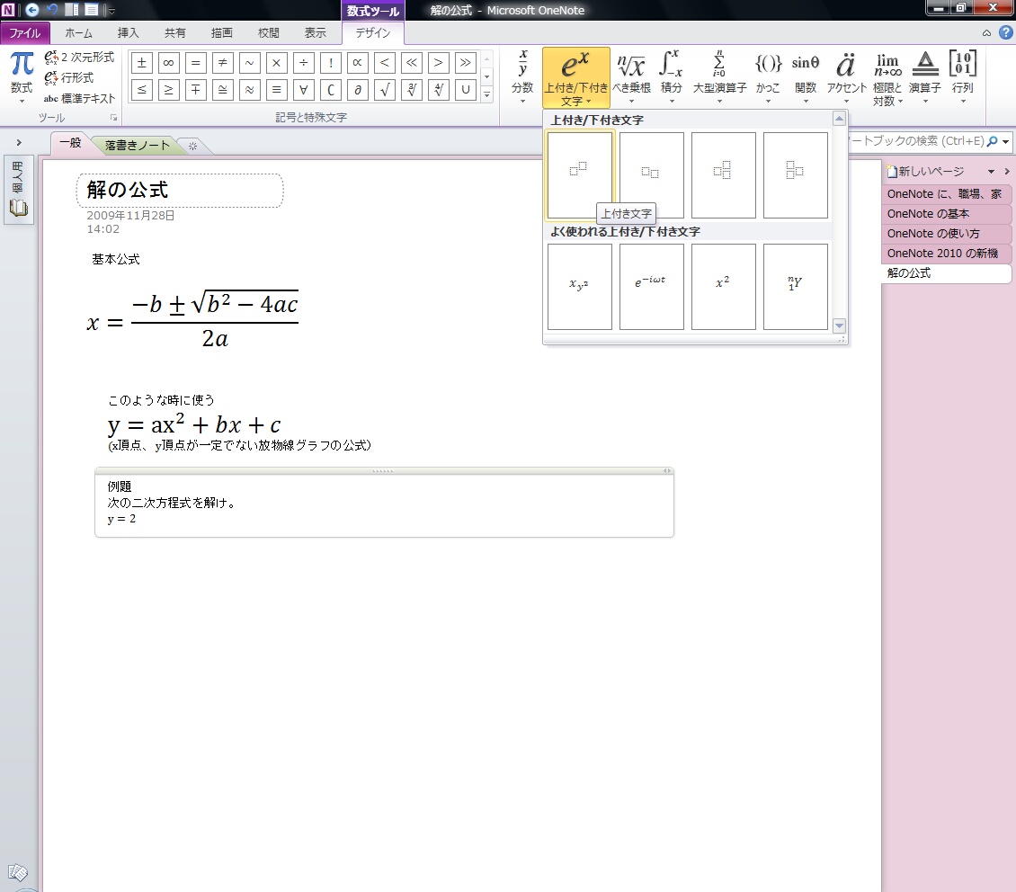Open the OneNote の使い方 page

[x=946, y=234]
